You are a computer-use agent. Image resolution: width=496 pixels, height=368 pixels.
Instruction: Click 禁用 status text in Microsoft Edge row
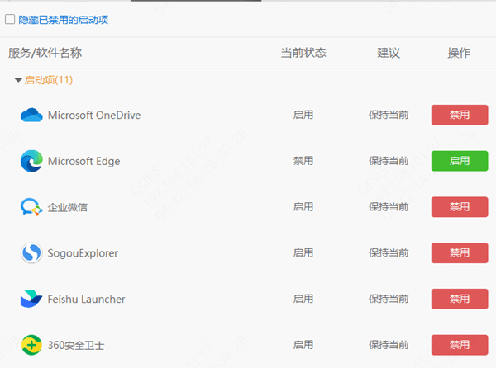303,161
